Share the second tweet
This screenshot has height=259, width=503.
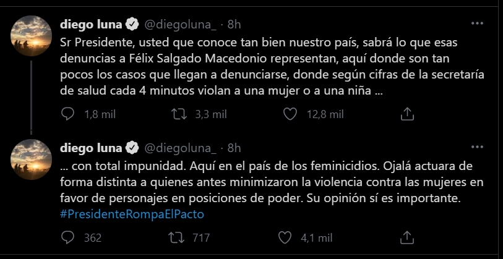click(x=407, y=237)
